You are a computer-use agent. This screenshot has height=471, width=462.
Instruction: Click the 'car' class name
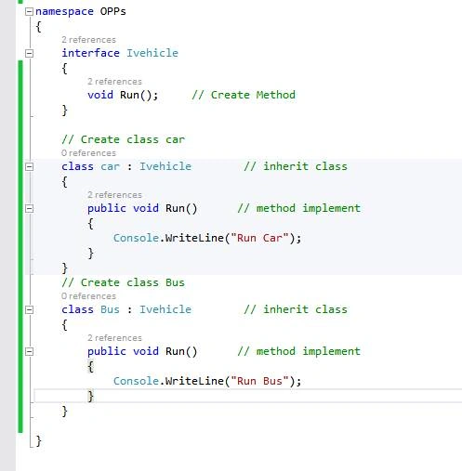110,166
